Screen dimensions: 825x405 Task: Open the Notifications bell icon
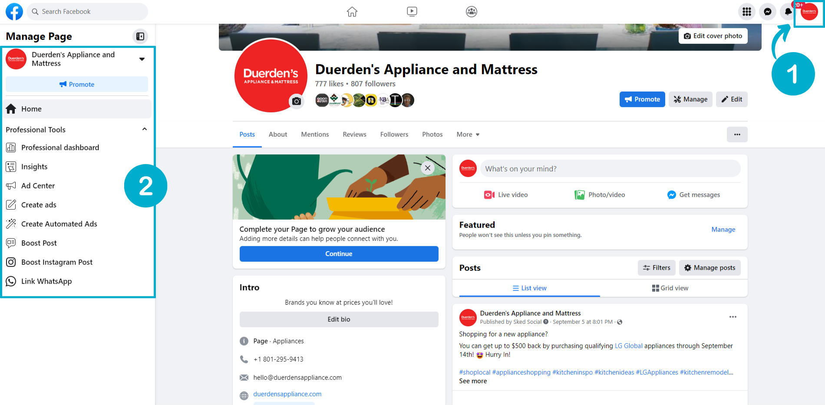788,12
